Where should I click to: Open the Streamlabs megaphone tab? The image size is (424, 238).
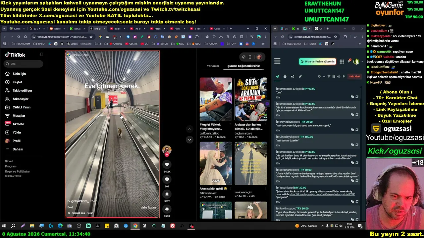click(x=292, y=77)
